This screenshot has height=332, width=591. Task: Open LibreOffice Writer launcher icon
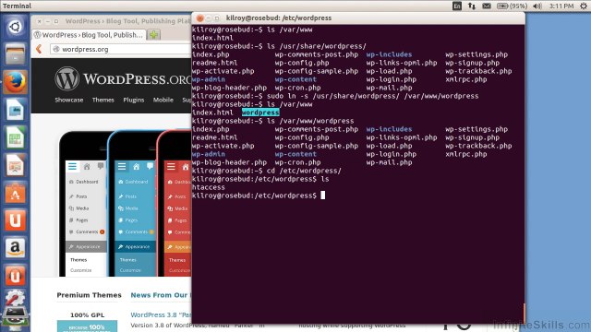click(x=15, y=110)
